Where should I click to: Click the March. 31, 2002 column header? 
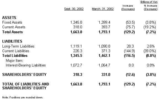[x=103, y=9]
